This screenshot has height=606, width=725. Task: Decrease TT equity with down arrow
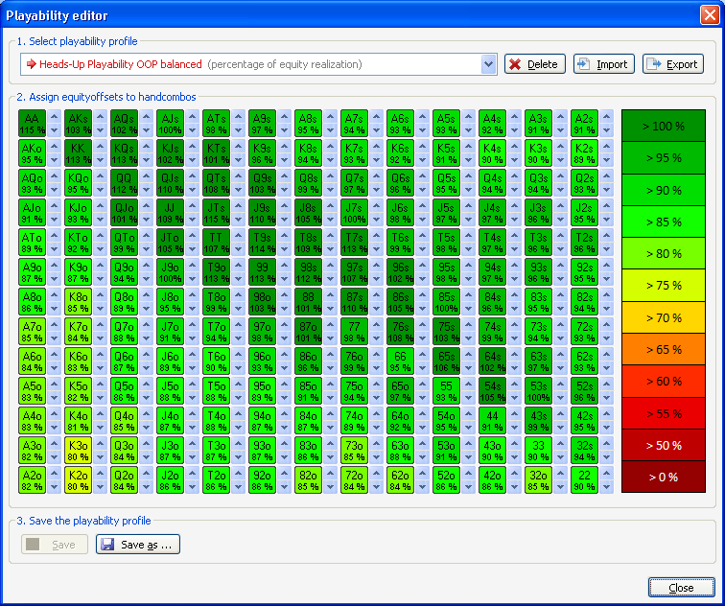239,249
